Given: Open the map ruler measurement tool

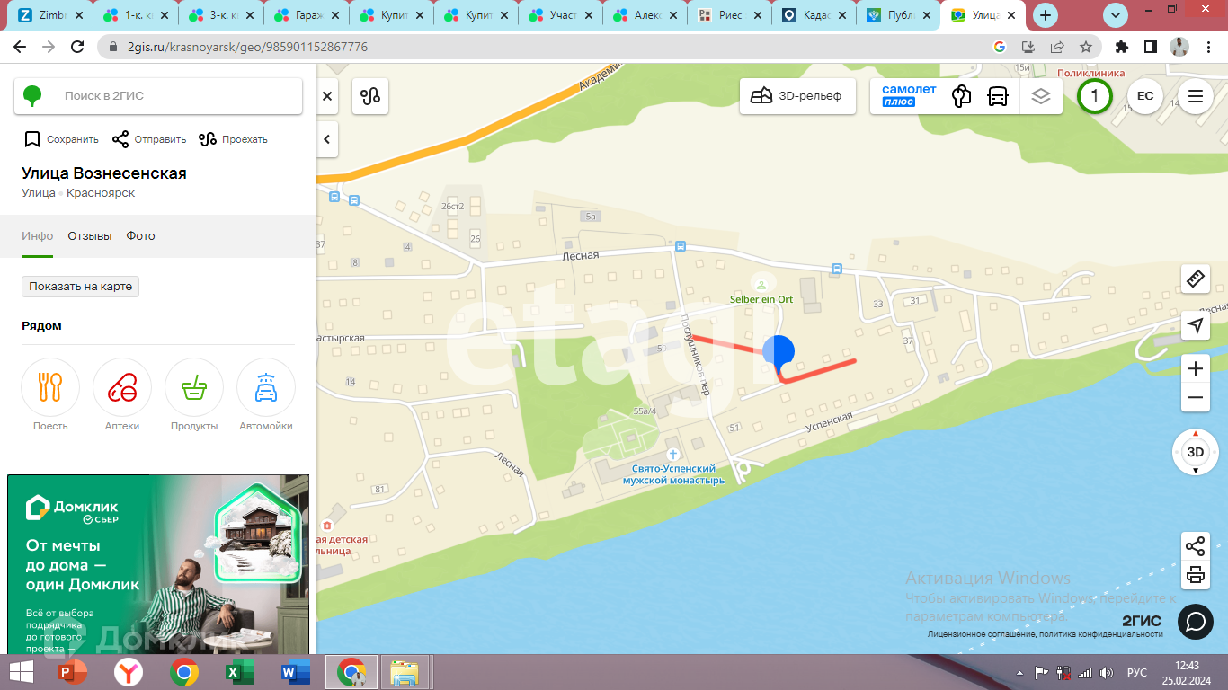Looking at the screenshot, I should 1196,279.
